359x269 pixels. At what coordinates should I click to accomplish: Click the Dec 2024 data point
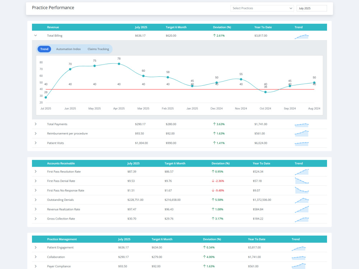click(x=216, y=82)
